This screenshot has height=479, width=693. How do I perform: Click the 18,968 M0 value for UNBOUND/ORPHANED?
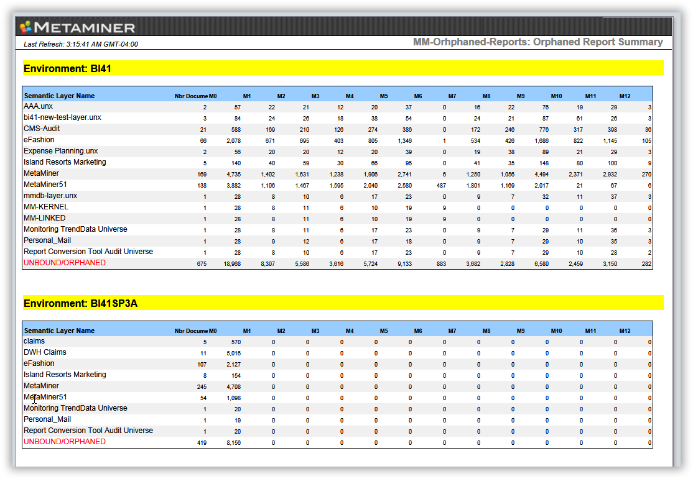(x=233, y=263)
